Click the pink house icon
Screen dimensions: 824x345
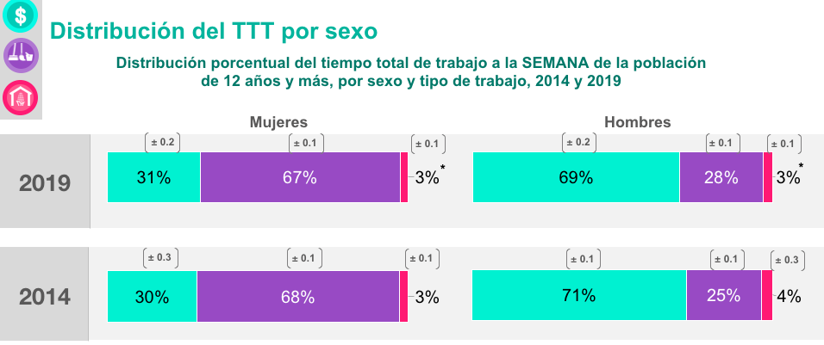click(20, 98)
